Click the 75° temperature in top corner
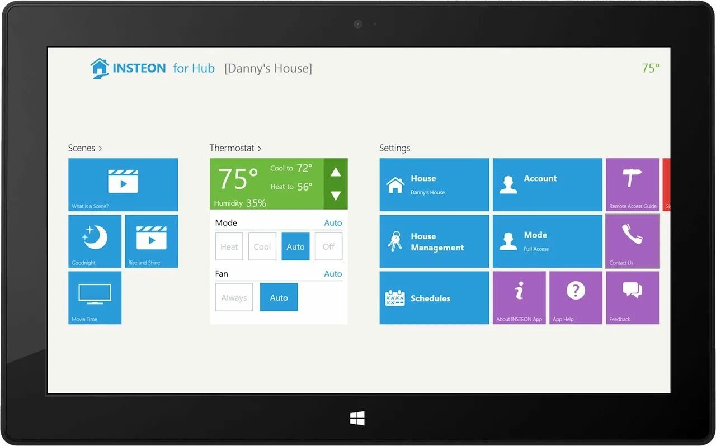Screen dimensions: 716x446 coord(651,68)
